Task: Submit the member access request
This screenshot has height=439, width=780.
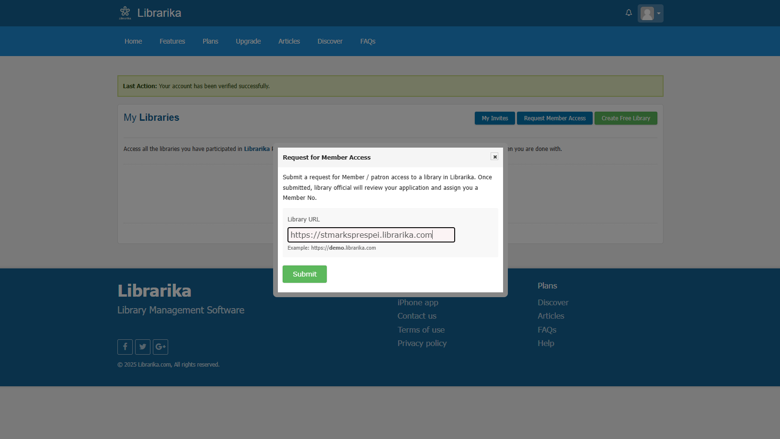Action: [305, 274]
